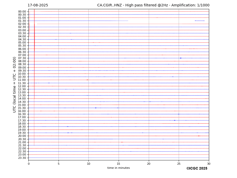Click the 19:30 time row label
Viewport: 237px width, 178px height.
(x=22, y=133)
